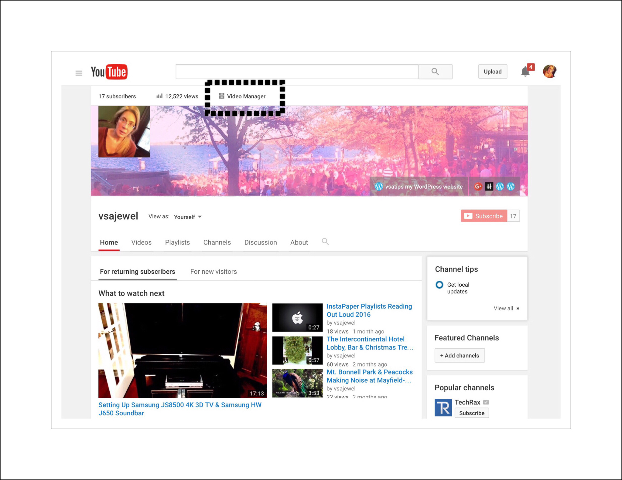Image resolution: width=622 pixels, height=480 pixels.
Task: Expand View all channel tips
Action: click(506, 308)
